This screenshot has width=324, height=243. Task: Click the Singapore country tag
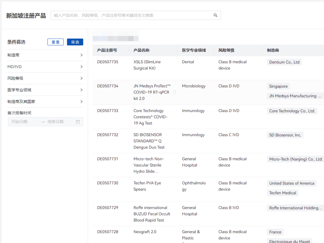278,86
